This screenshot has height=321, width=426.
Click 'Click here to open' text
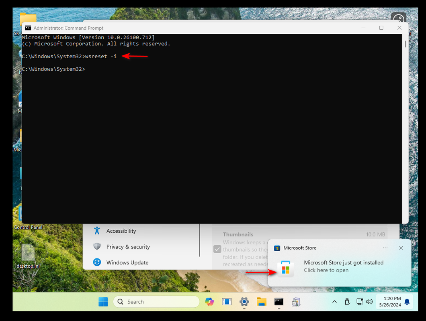click(326, 270)
